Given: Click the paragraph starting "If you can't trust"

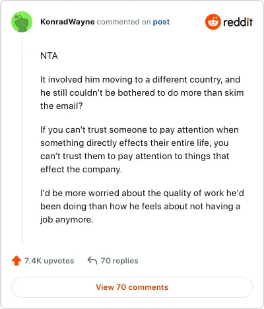Looking at the screenshot, I should click(139, 149).
